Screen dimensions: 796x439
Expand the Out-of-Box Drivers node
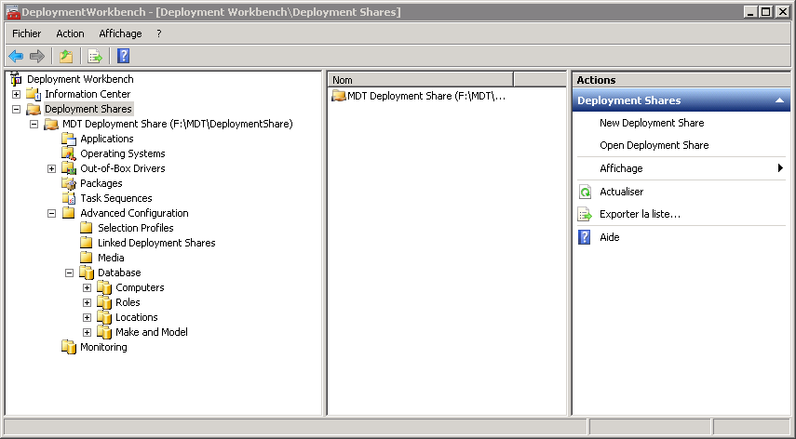[x=52, y=168]
